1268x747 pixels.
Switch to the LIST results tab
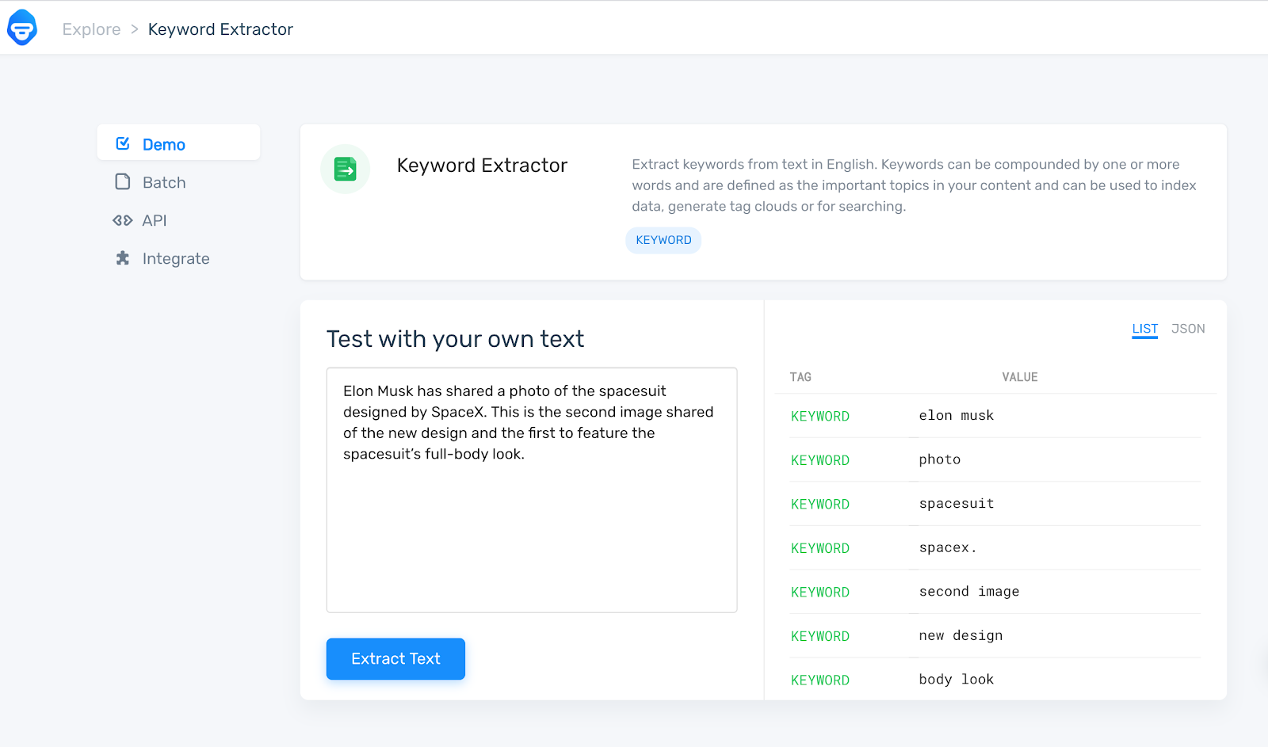pos(1144,329)
